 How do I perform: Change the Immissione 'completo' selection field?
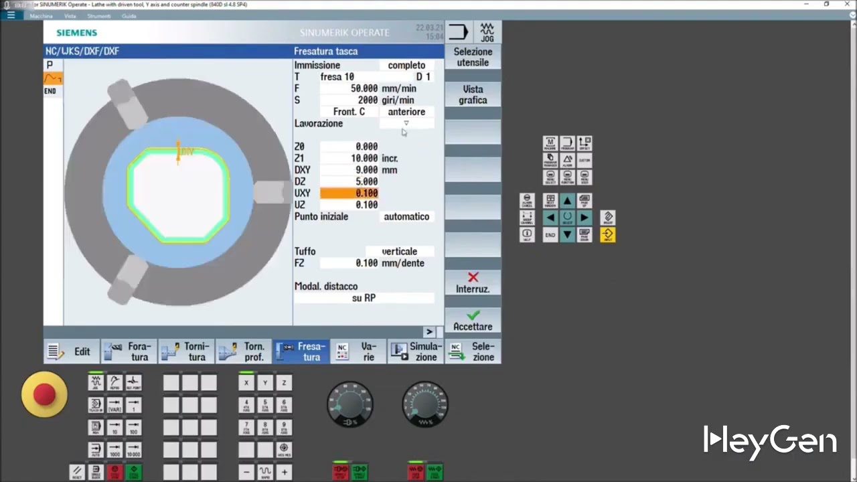406,65
